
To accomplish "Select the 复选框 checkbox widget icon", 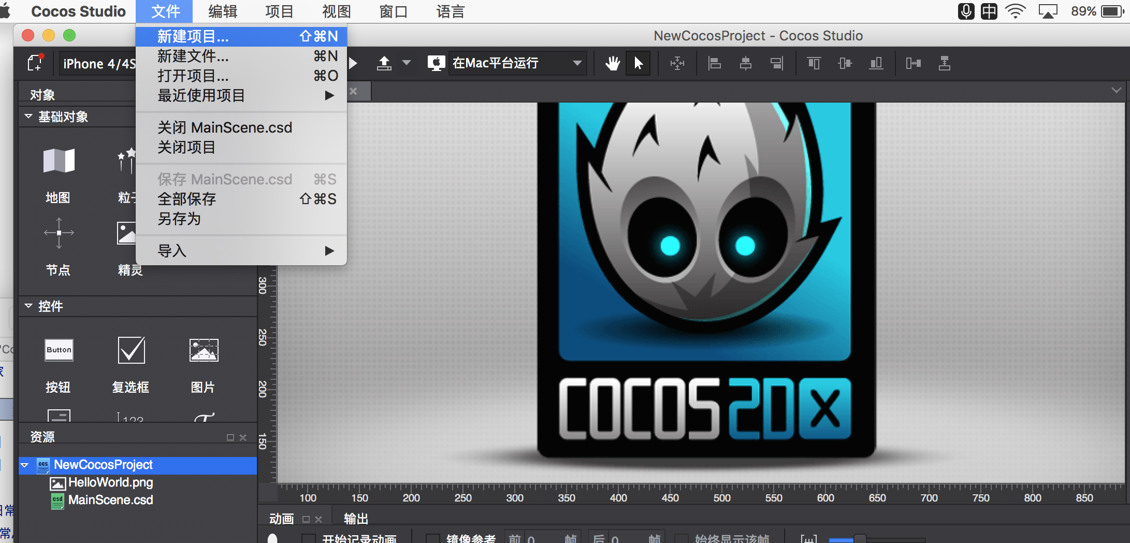I will click(x=131, y=350).
